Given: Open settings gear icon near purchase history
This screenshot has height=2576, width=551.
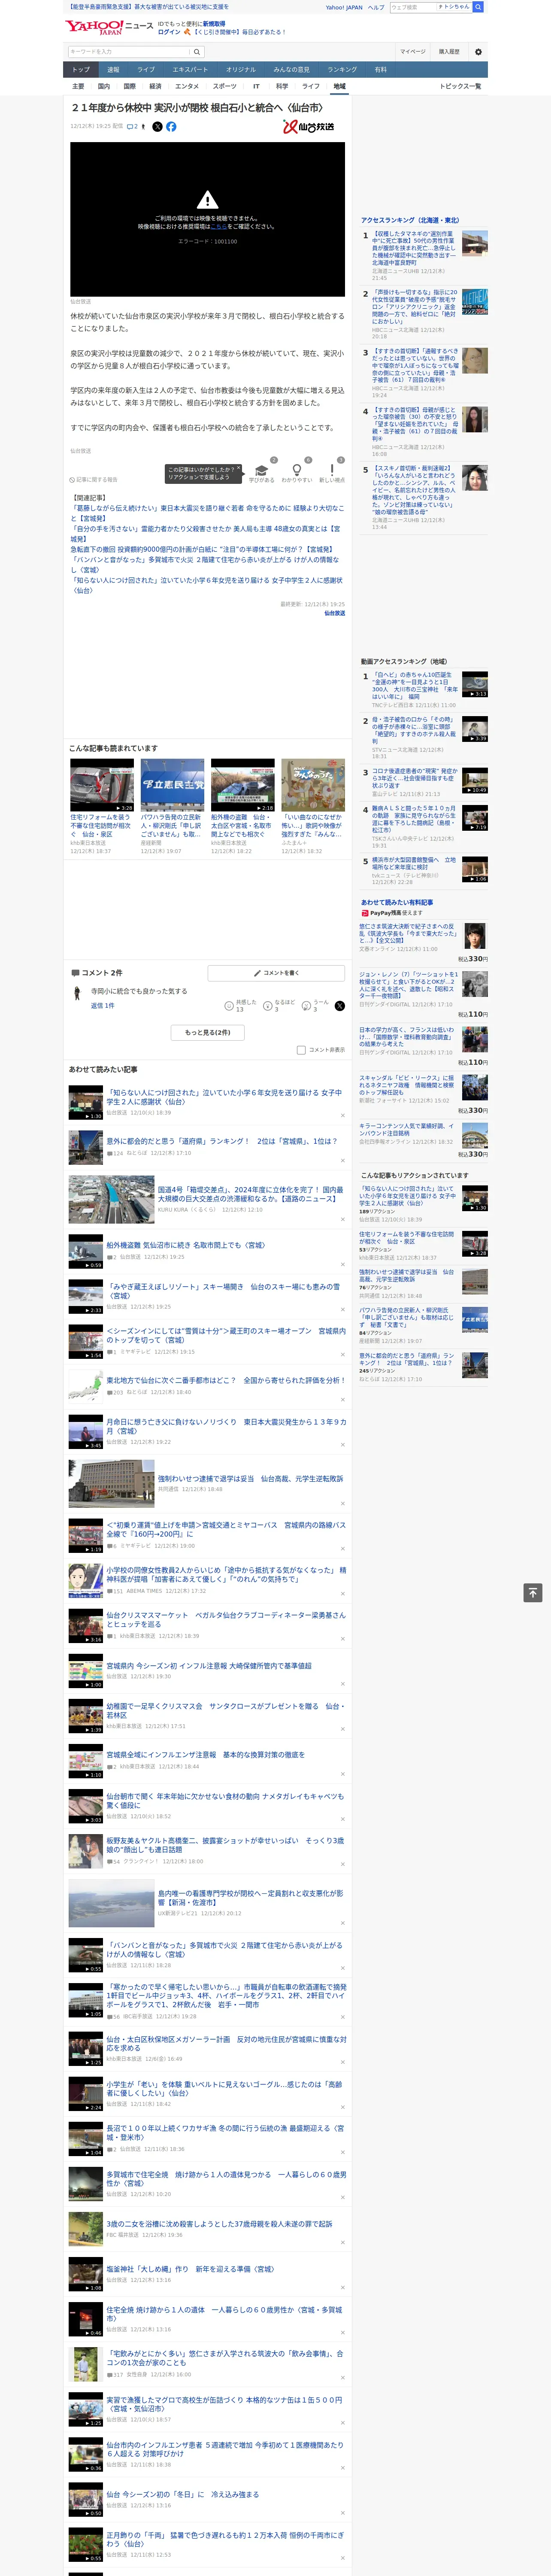Looking at the screenshot, I should tap(478, 52).
